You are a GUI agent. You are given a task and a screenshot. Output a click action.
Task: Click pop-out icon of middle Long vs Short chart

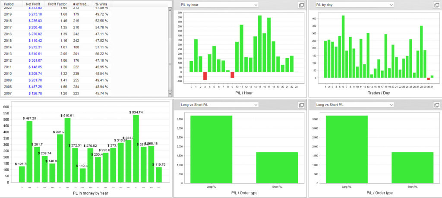click(x=302, y=105)
